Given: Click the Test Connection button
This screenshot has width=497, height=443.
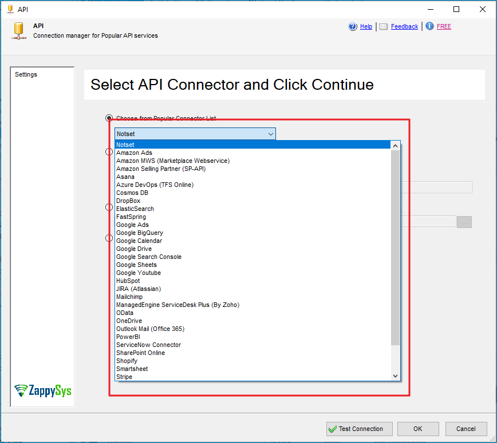Looking at the screenshot, I should [x=360, y=429].
